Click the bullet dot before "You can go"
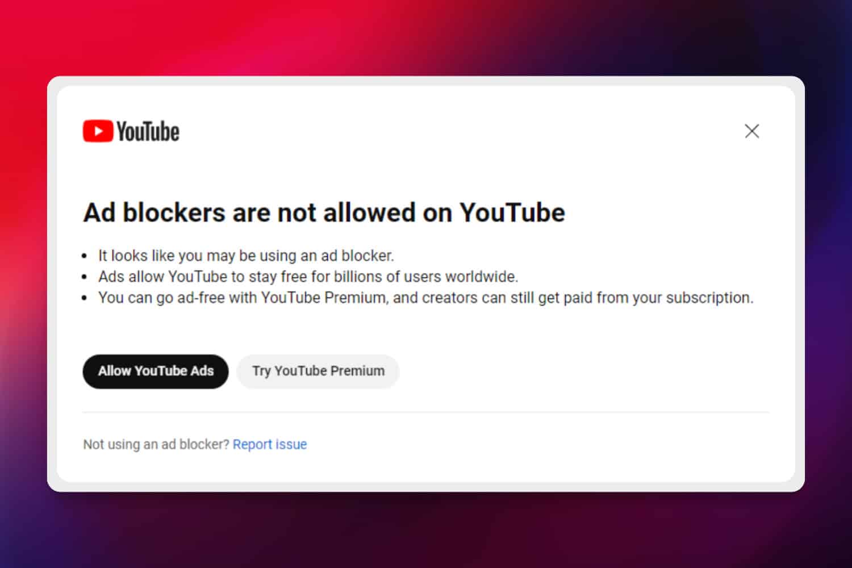Screen dimensions: 852x568 coord(85,298)
